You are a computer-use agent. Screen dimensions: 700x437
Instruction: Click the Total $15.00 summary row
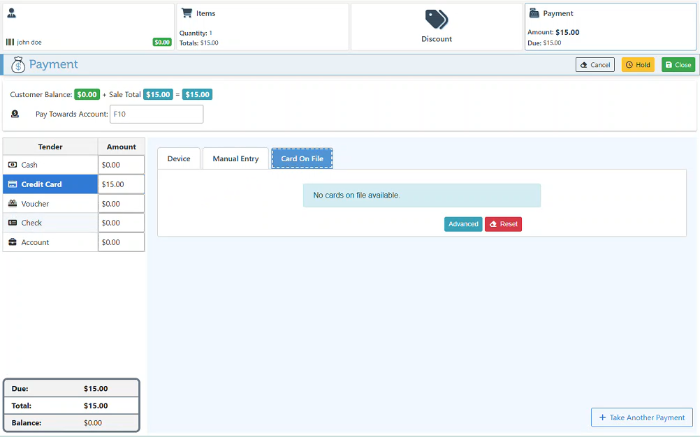point(71,406)
